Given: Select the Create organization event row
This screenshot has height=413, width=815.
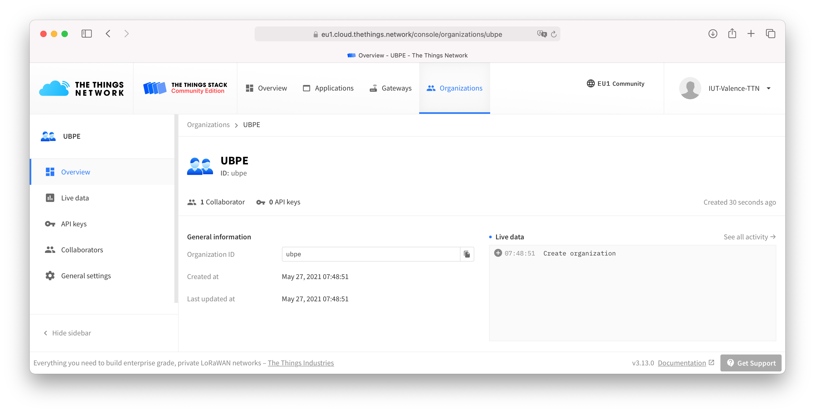Looking at the screenshot, I should tap(632, 253).
